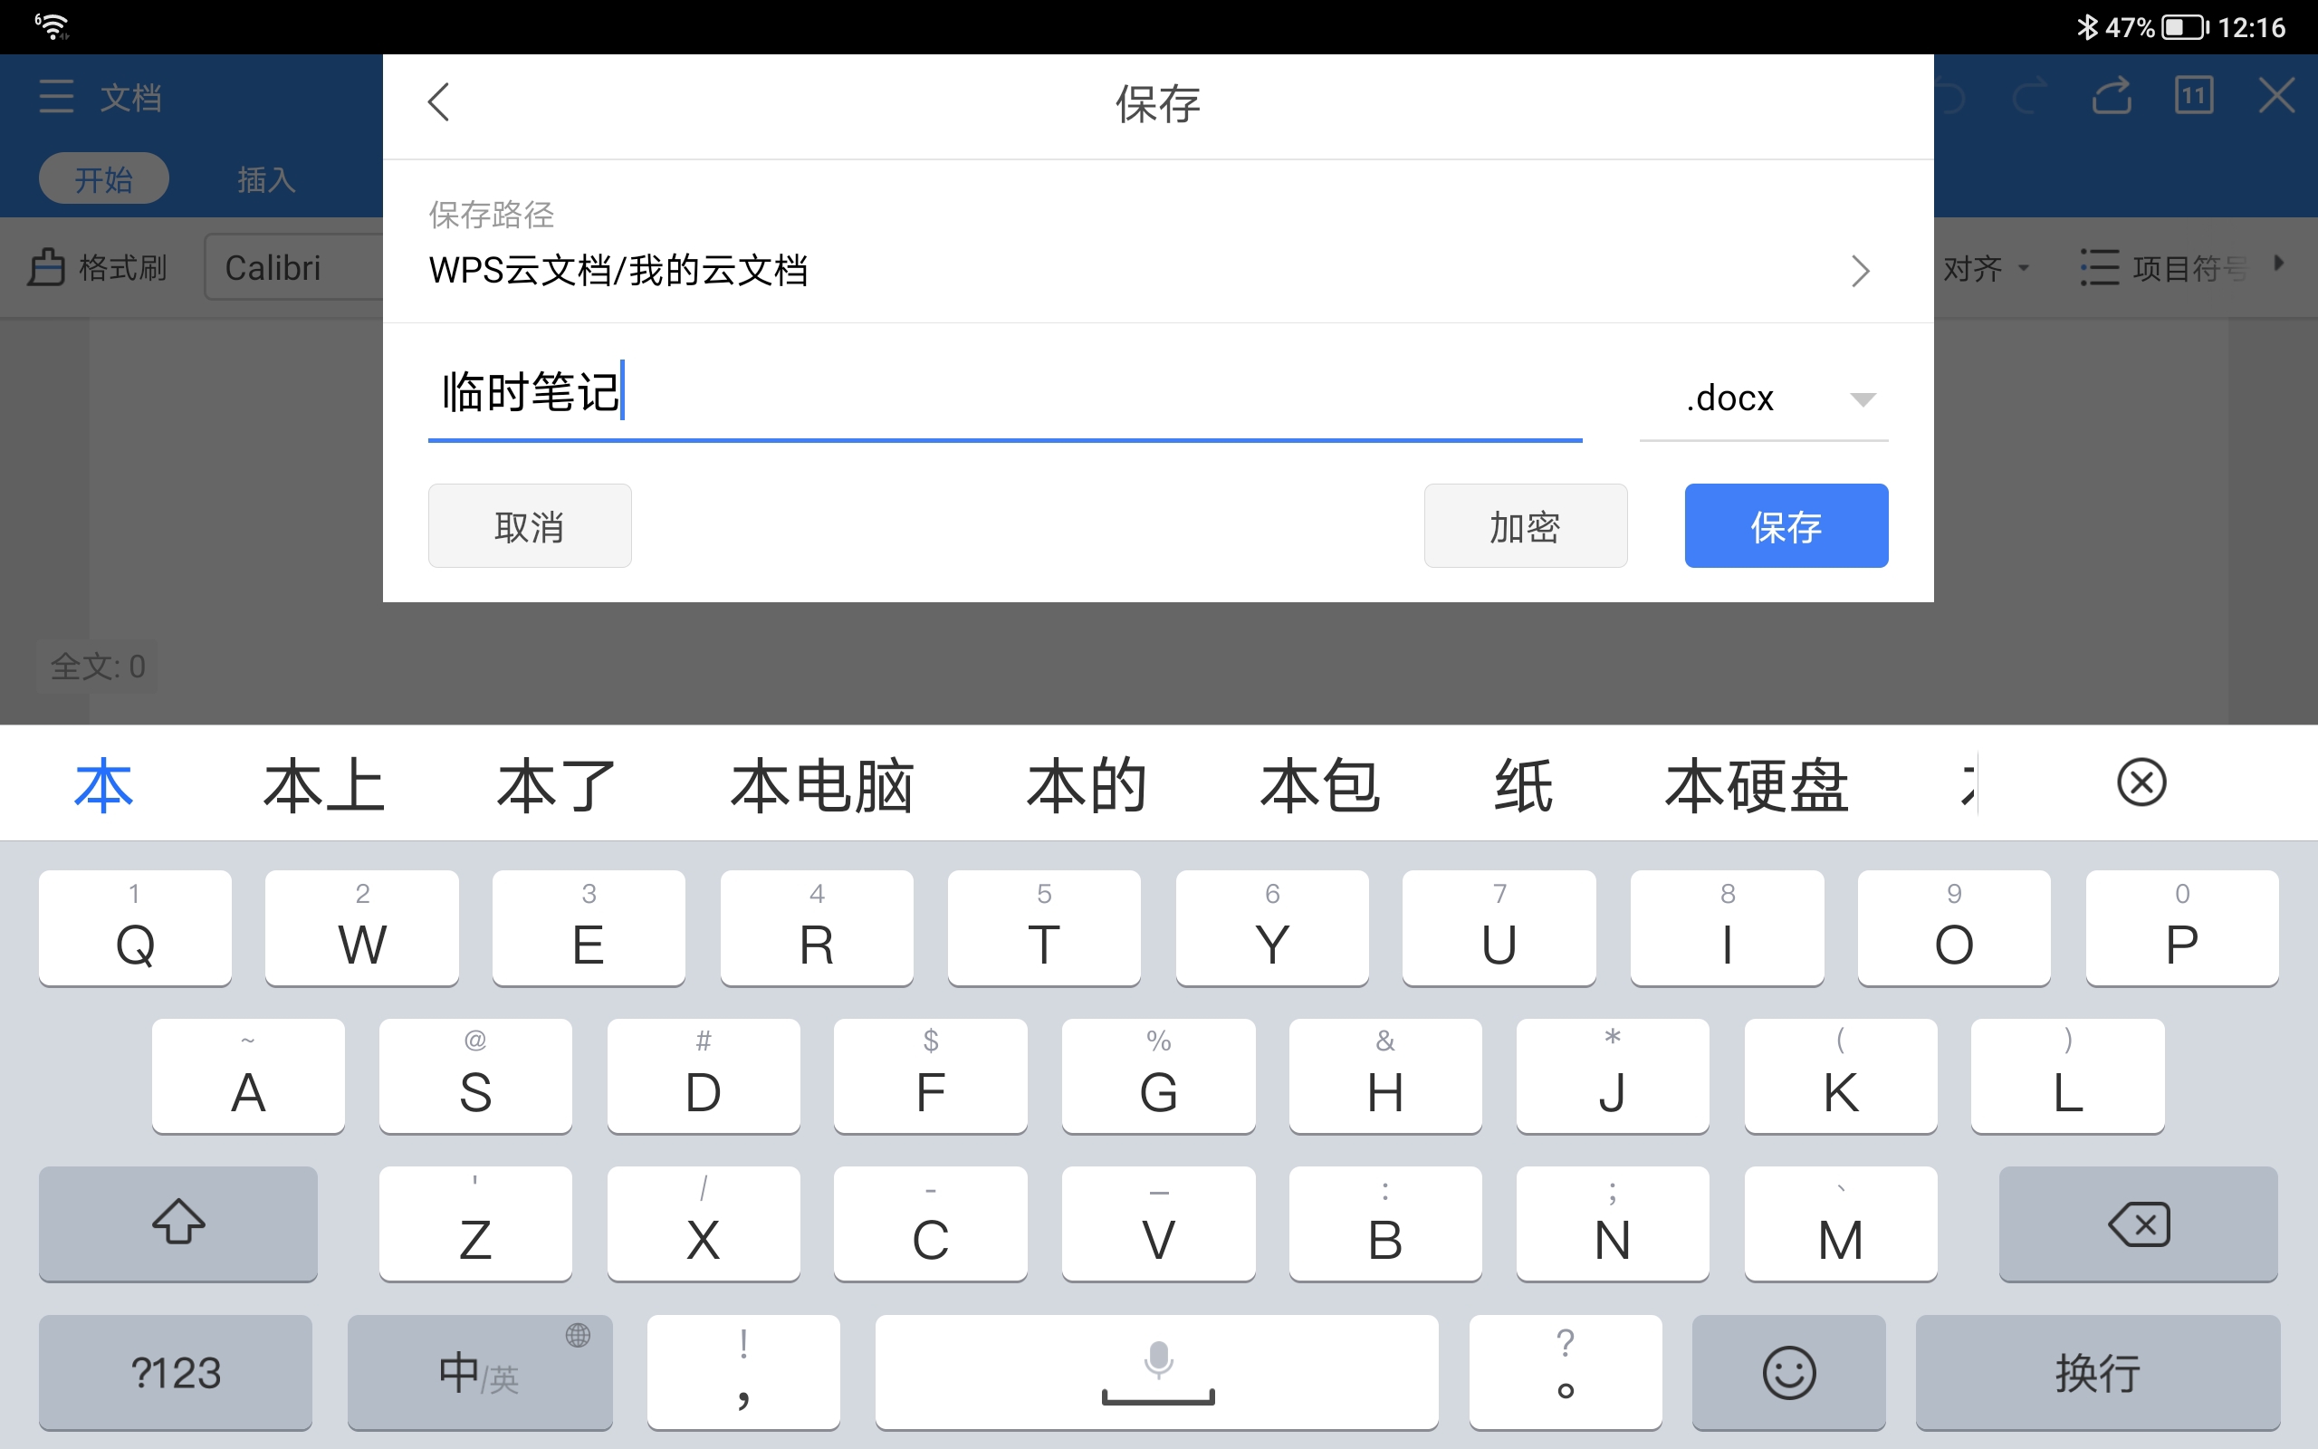
Task: Click the 取消 button
Action: tap(530, 526)
